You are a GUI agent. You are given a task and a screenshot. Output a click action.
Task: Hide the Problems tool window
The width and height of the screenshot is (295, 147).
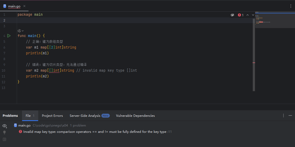coord(291,115)
